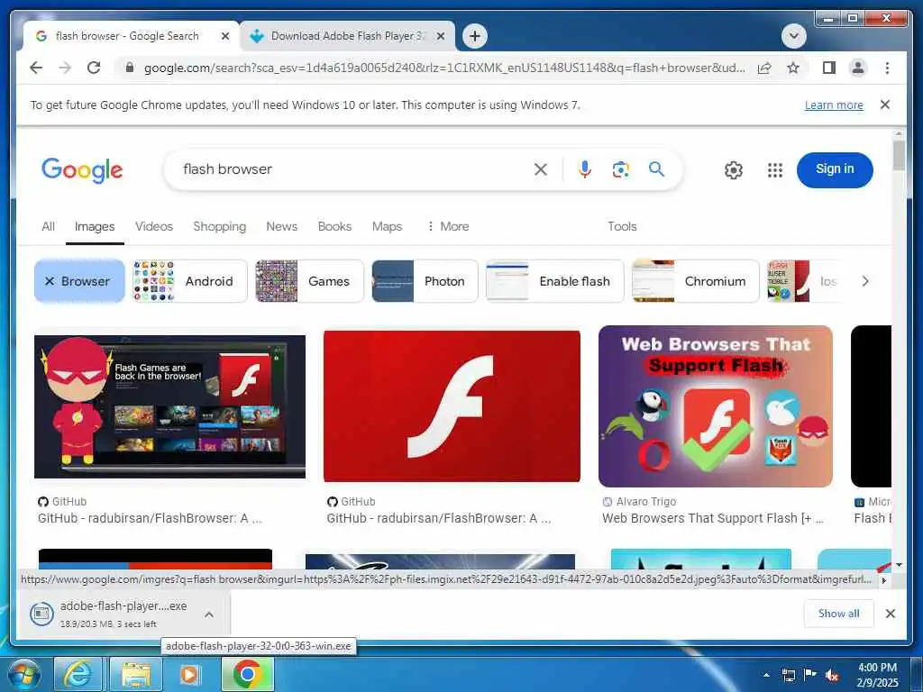Click the Sign in button
Viewport: 923px width, 692px height.
835,169
